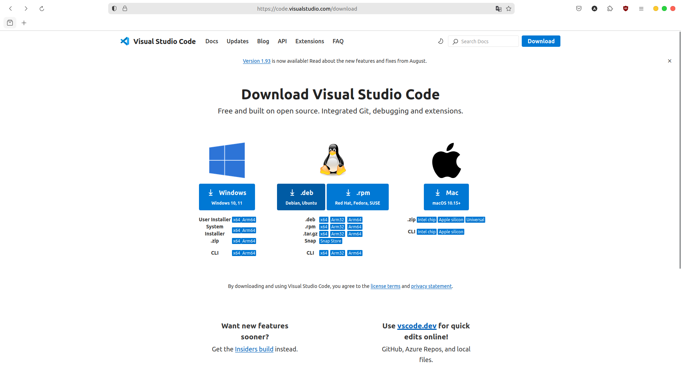This screenshot has height=372, width=681.
Task: Open the account avatar icon
Action: (594, 9)
